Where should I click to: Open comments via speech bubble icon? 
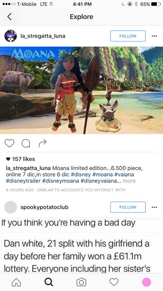(x=26, y=143)
